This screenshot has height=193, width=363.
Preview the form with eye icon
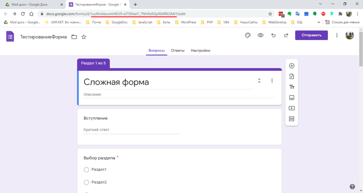pyautogui.click(x=261, y=35)
